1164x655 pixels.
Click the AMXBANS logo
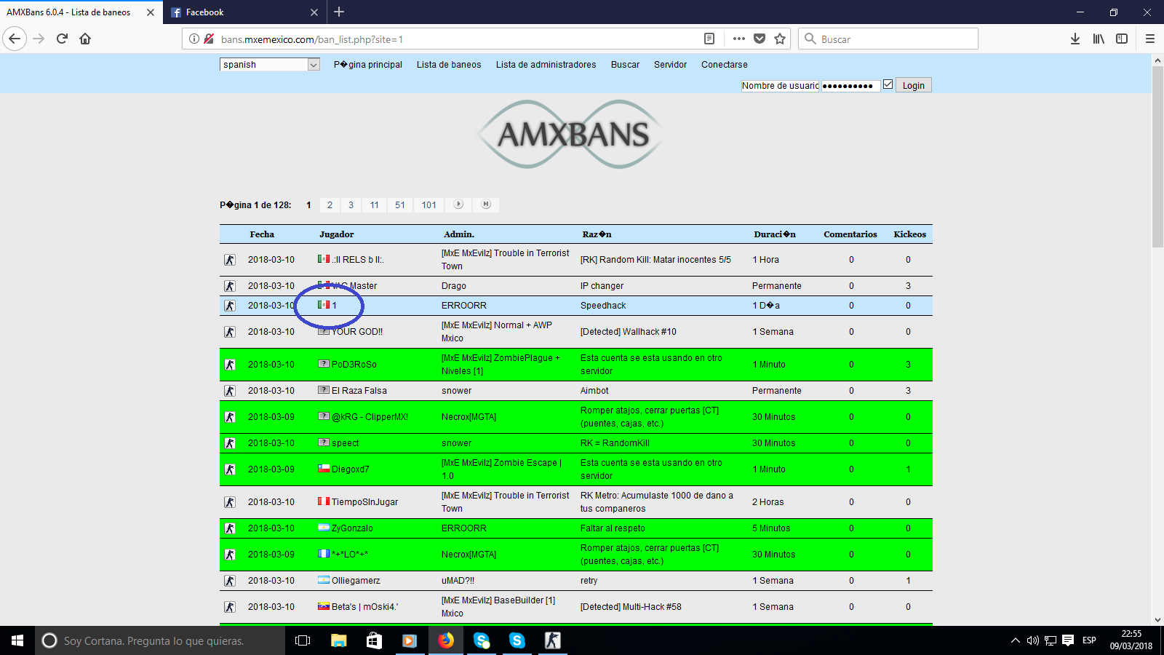pos(570,135)
